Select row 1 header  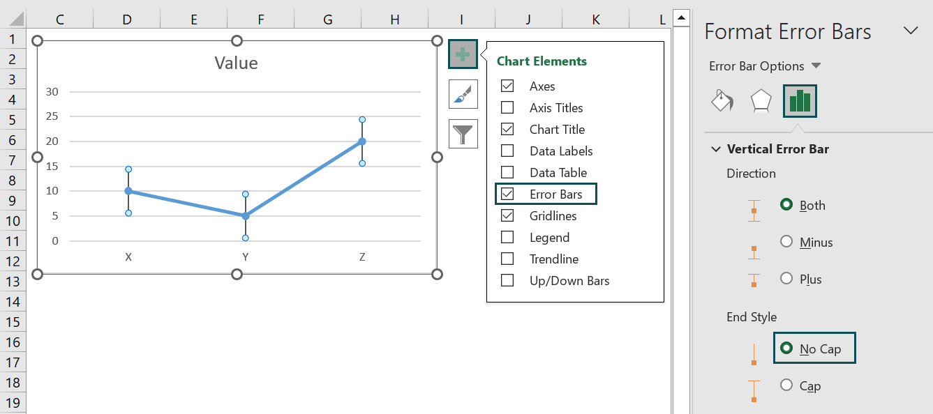[x=13, y=38]
